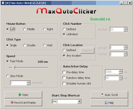This screenshot has height=109, width=133.
Task: Click the Random delay spinner arrows
Action: point(121,78)
